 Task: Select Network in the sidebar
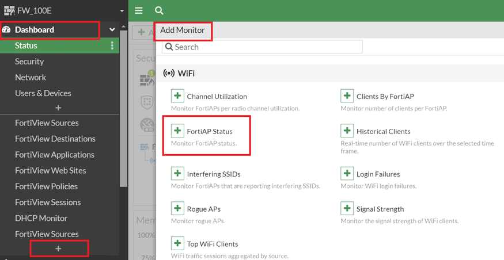point(31,77)
